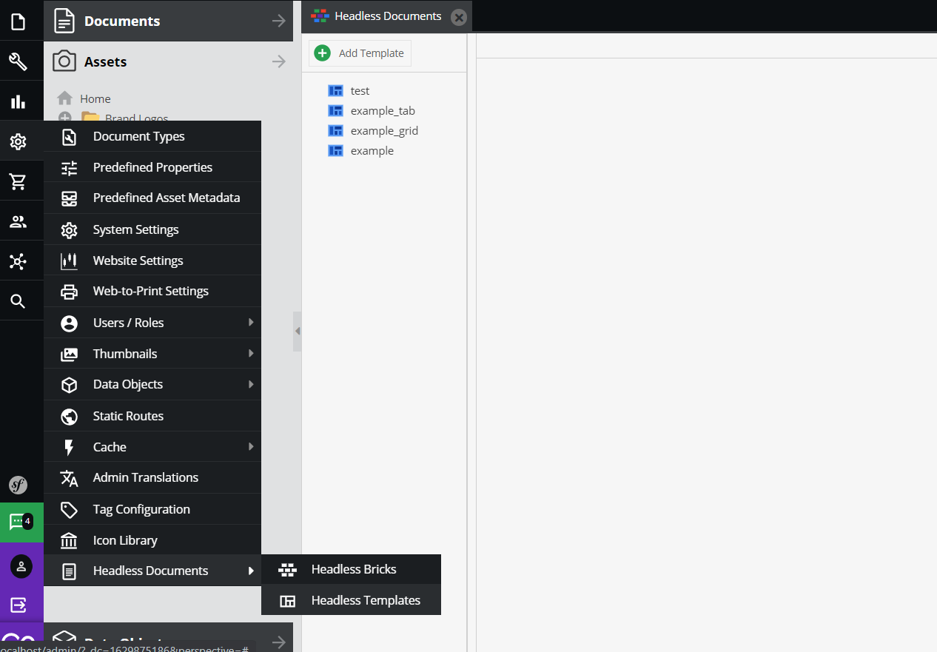The width and height of the screenshot is (937, 652).
Task: Click the Static Routes globe icon
Action: [69, 416]
